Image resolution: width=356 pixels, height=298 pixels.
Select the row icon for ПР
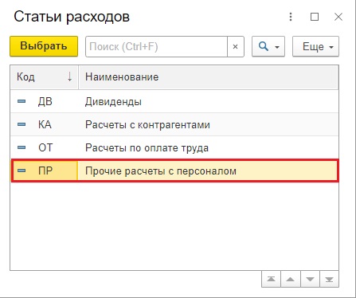click(22, 171)
